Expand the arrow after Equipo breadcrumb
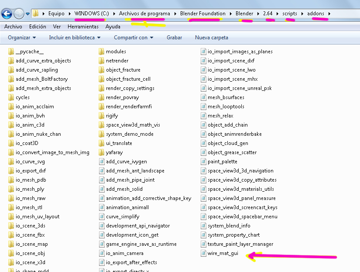This screenshot has height=272, width=360. 69,14
